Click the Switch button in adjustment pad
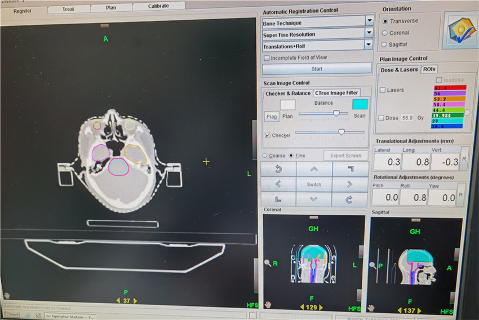 pyautogui.click(x=314, y=184)
